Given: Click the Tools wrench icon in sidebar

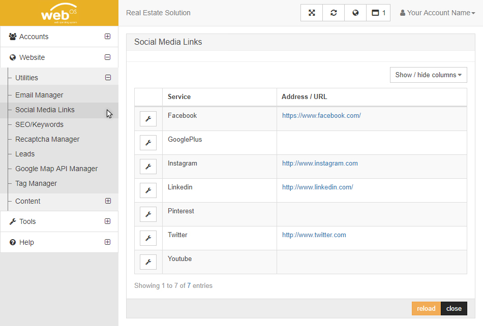Looking at the screenshot, I should click(x=13, y=221).
